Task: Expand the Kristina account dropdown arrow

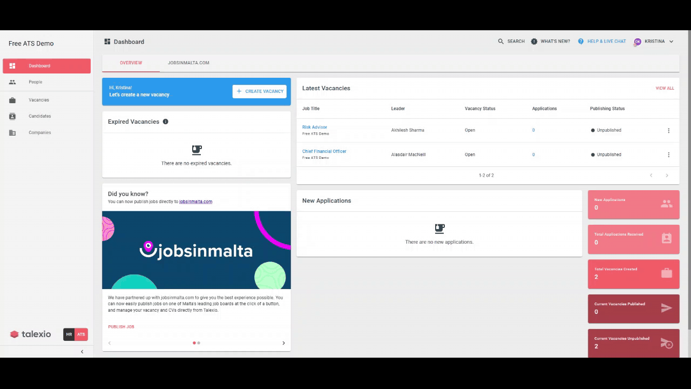Action: (671, 42)
